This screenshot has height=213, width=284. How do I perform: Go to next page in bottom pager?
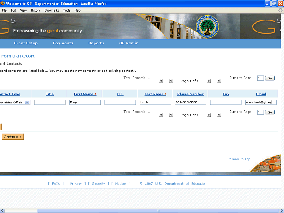[x=209, y=115]
